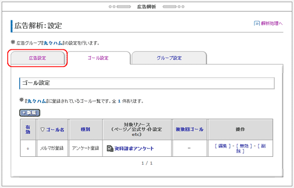Click the document icon beside 資料請求アンケート
This screenshot has height=188, width=294.
point(110,149)
